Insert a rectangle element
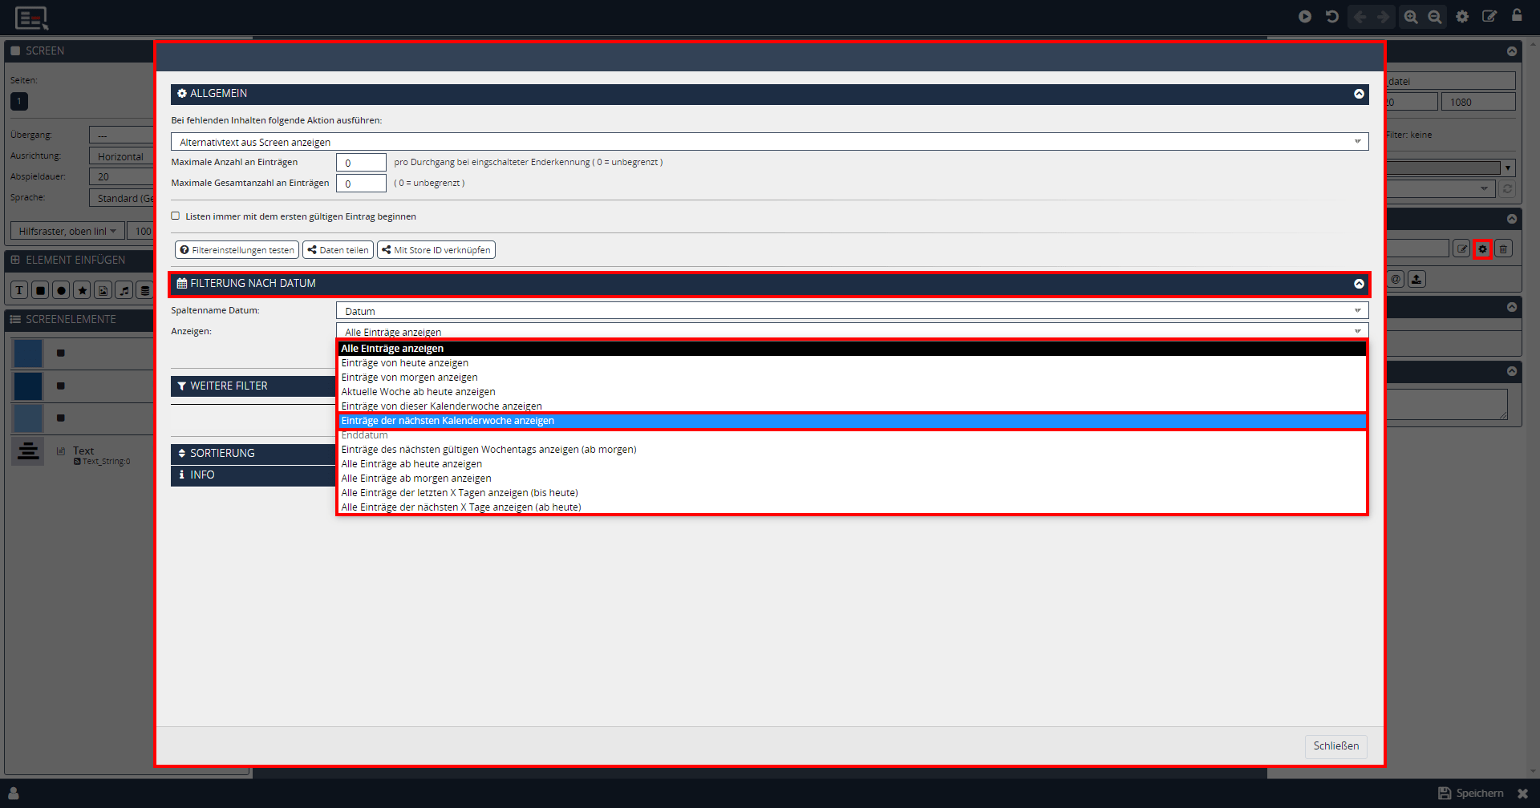 [x=39, y=290]
